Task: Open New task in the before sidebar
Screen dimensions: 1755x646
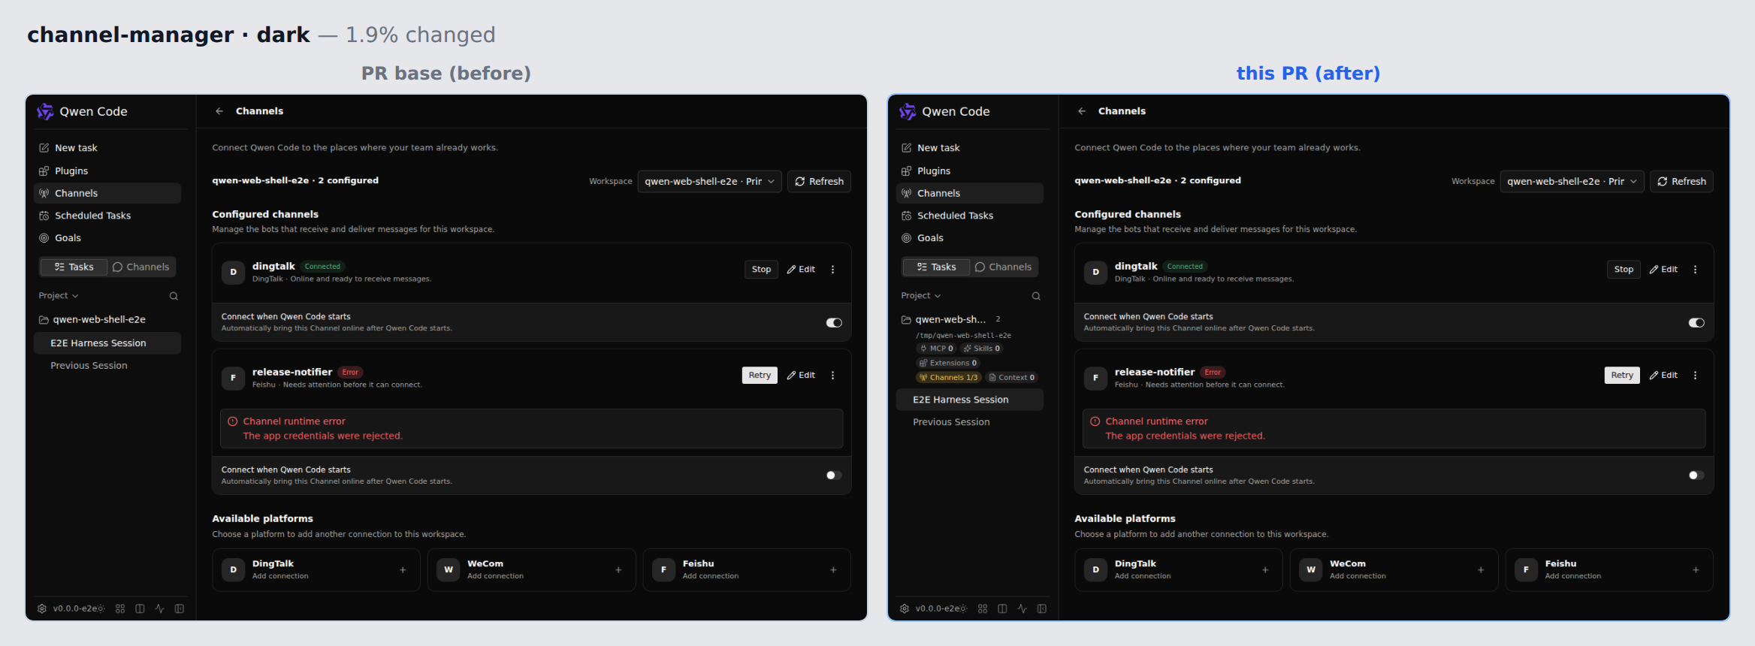Action: (x=107, y=148)
